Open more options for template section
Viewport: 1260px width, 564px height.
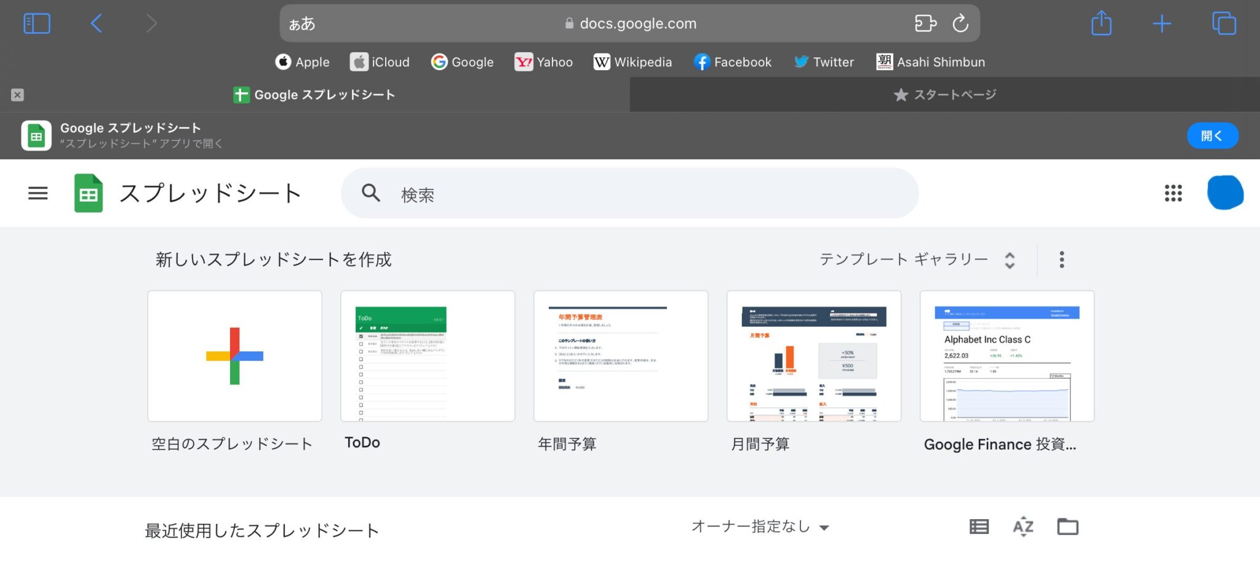(x=1061, y=260)
